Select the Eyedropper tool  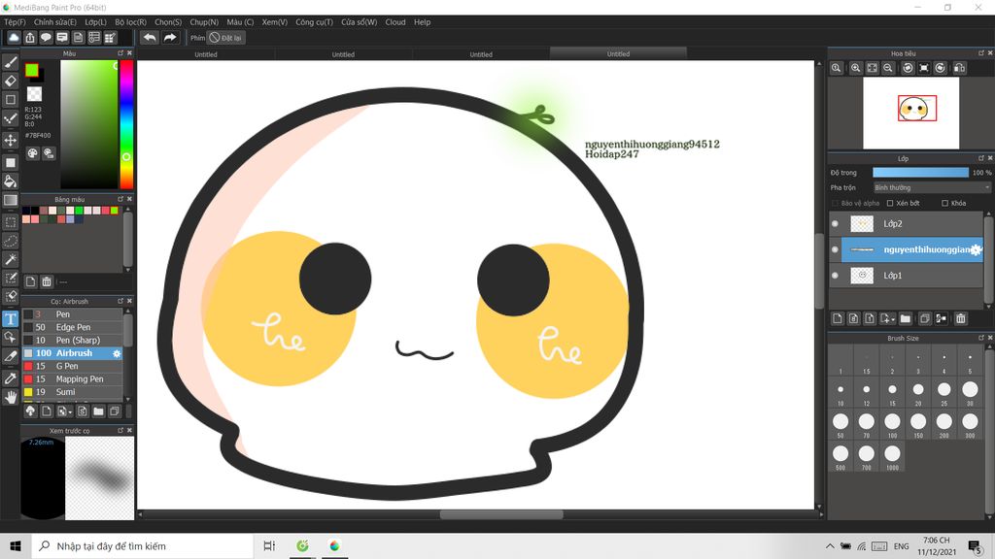[10, 378]
